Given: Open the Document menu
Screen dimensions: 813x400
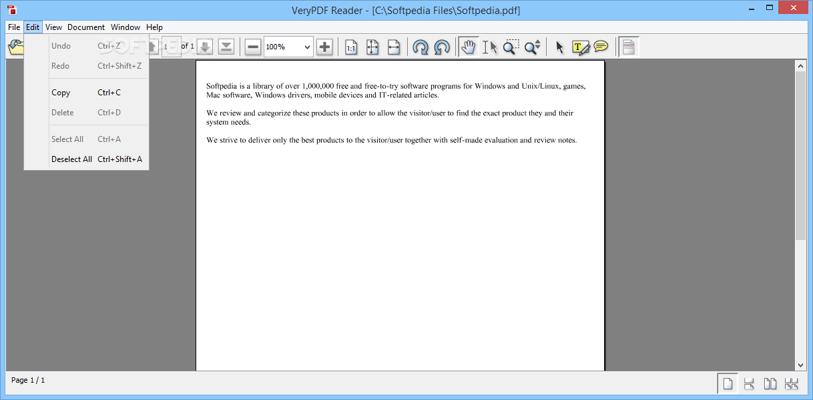Looking at the screenshot, I should [86, 27].
